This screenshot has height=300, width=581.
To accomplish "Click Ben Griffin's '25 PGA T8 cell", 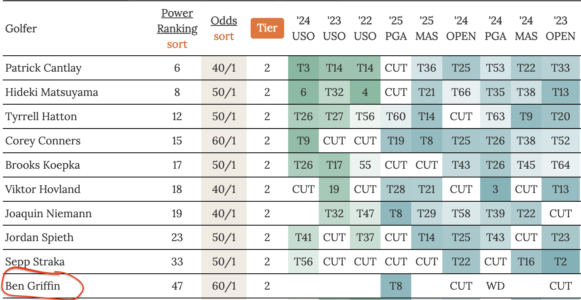I will (x=396, y=286).
